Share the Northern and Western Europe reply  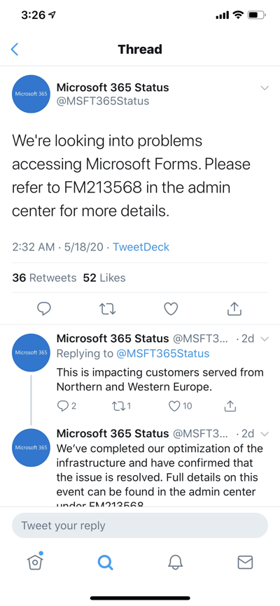230,406
